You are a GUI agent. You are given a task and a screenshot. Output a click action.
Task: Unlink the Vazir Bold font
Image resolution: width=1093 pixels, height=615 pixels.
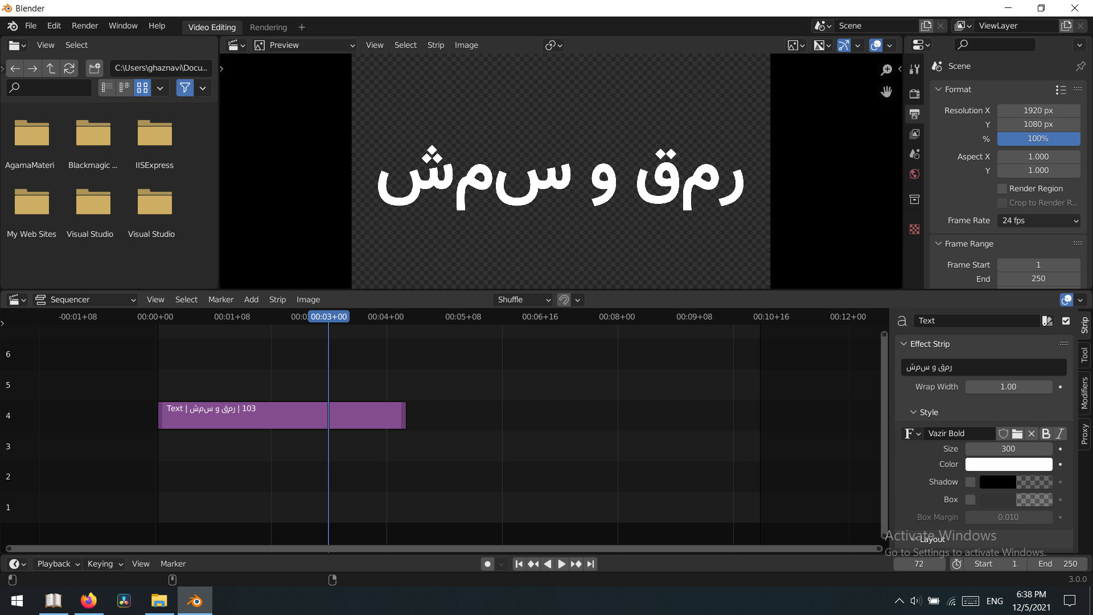pos(1032,434)
